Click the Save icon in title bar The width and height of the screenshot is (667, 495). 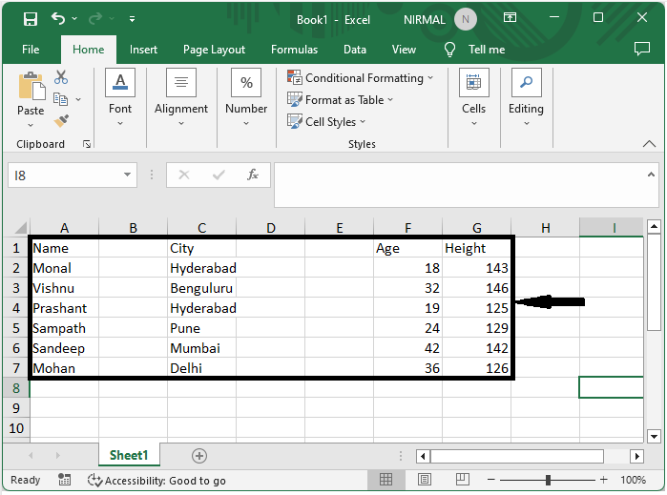30,19
